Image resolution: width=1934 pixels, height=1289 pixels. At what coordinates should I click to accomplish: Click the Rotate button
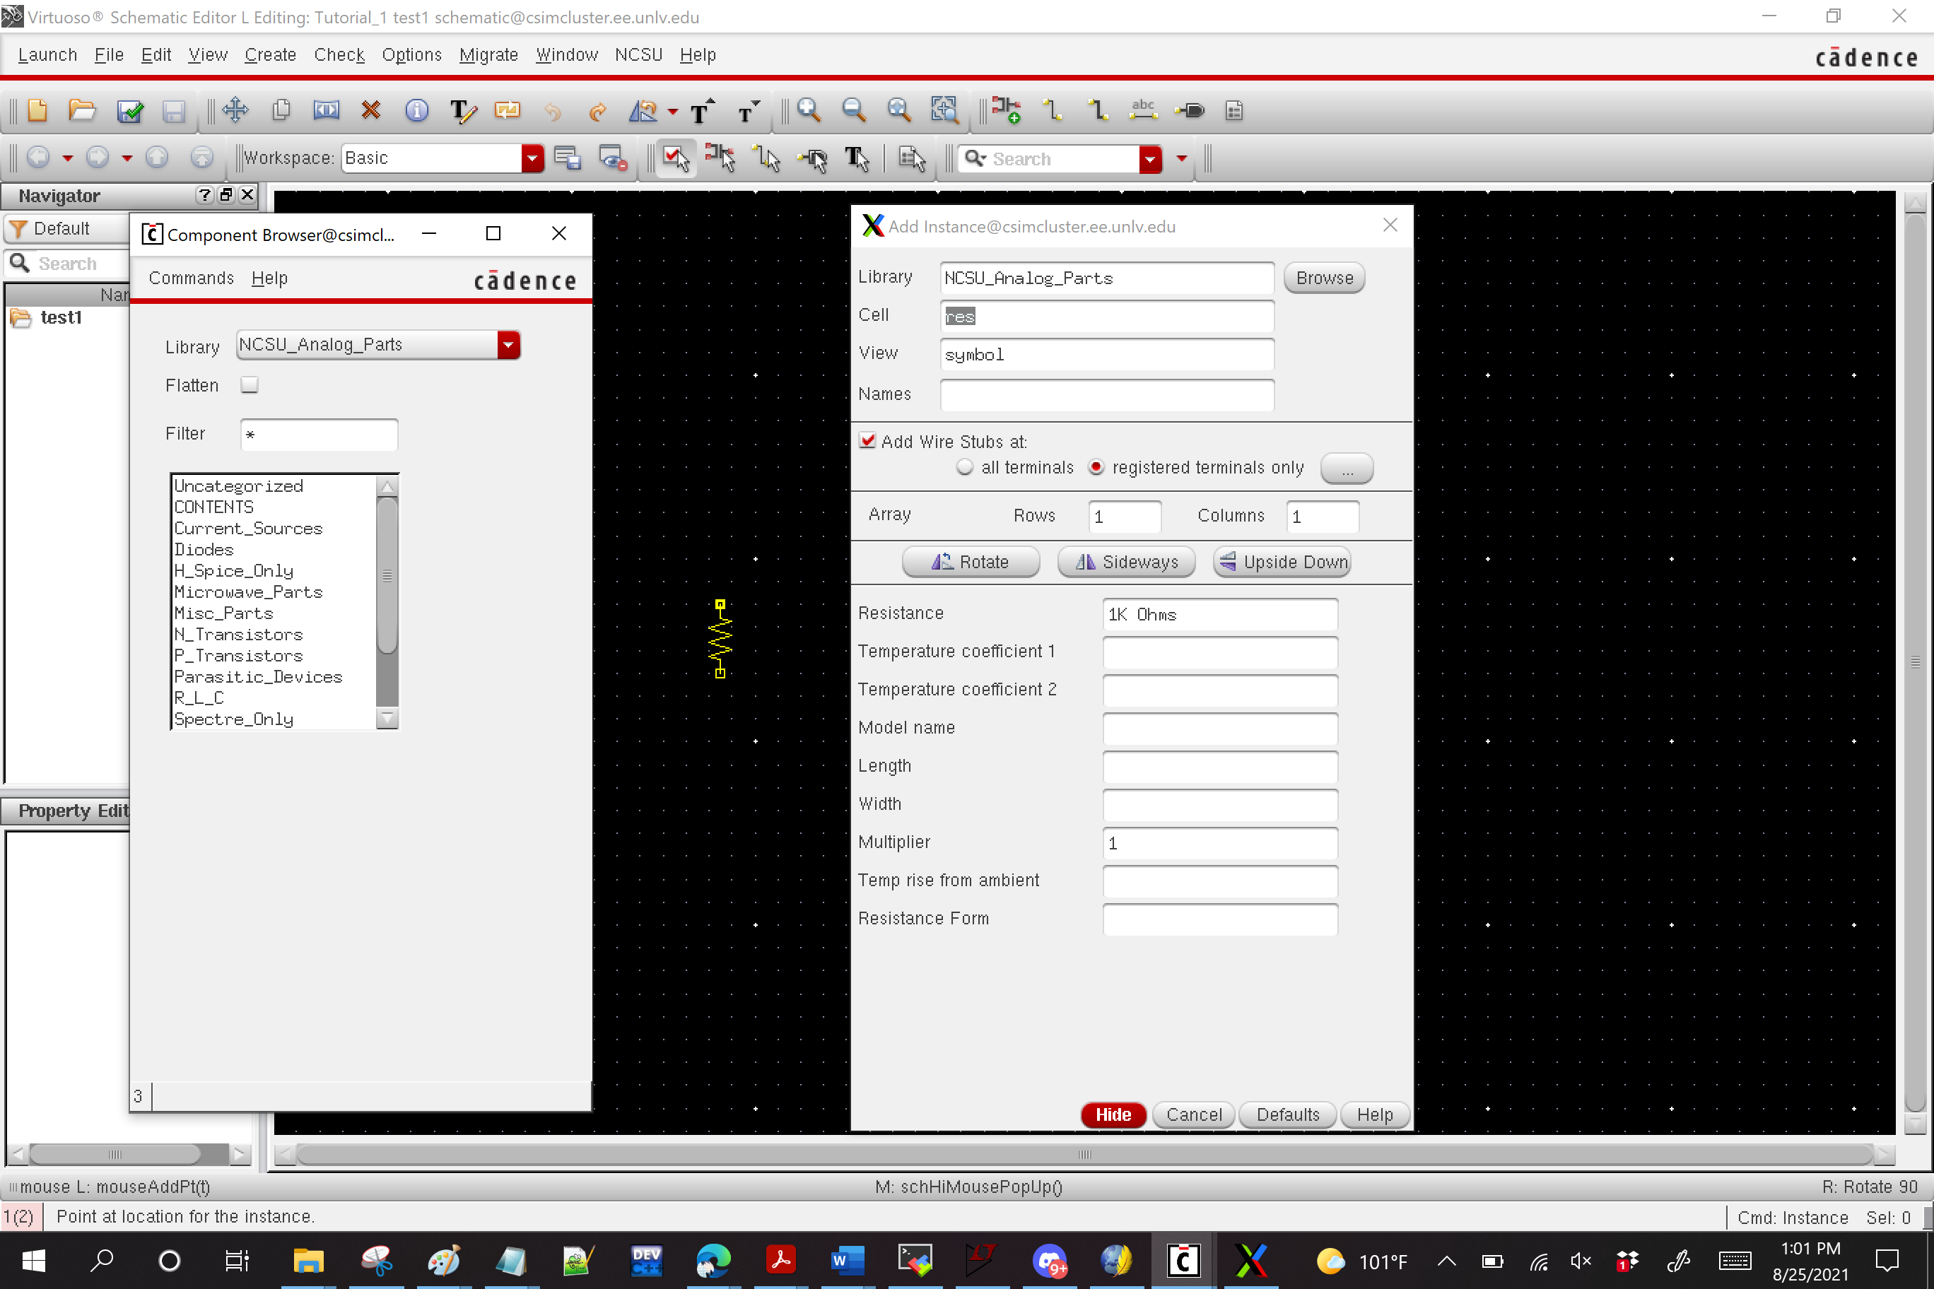tap(971, 562)
